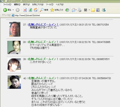Open the ツール(T) menu
The height and width of the screenshot is (107, 120).
click(x=50, y=5)
